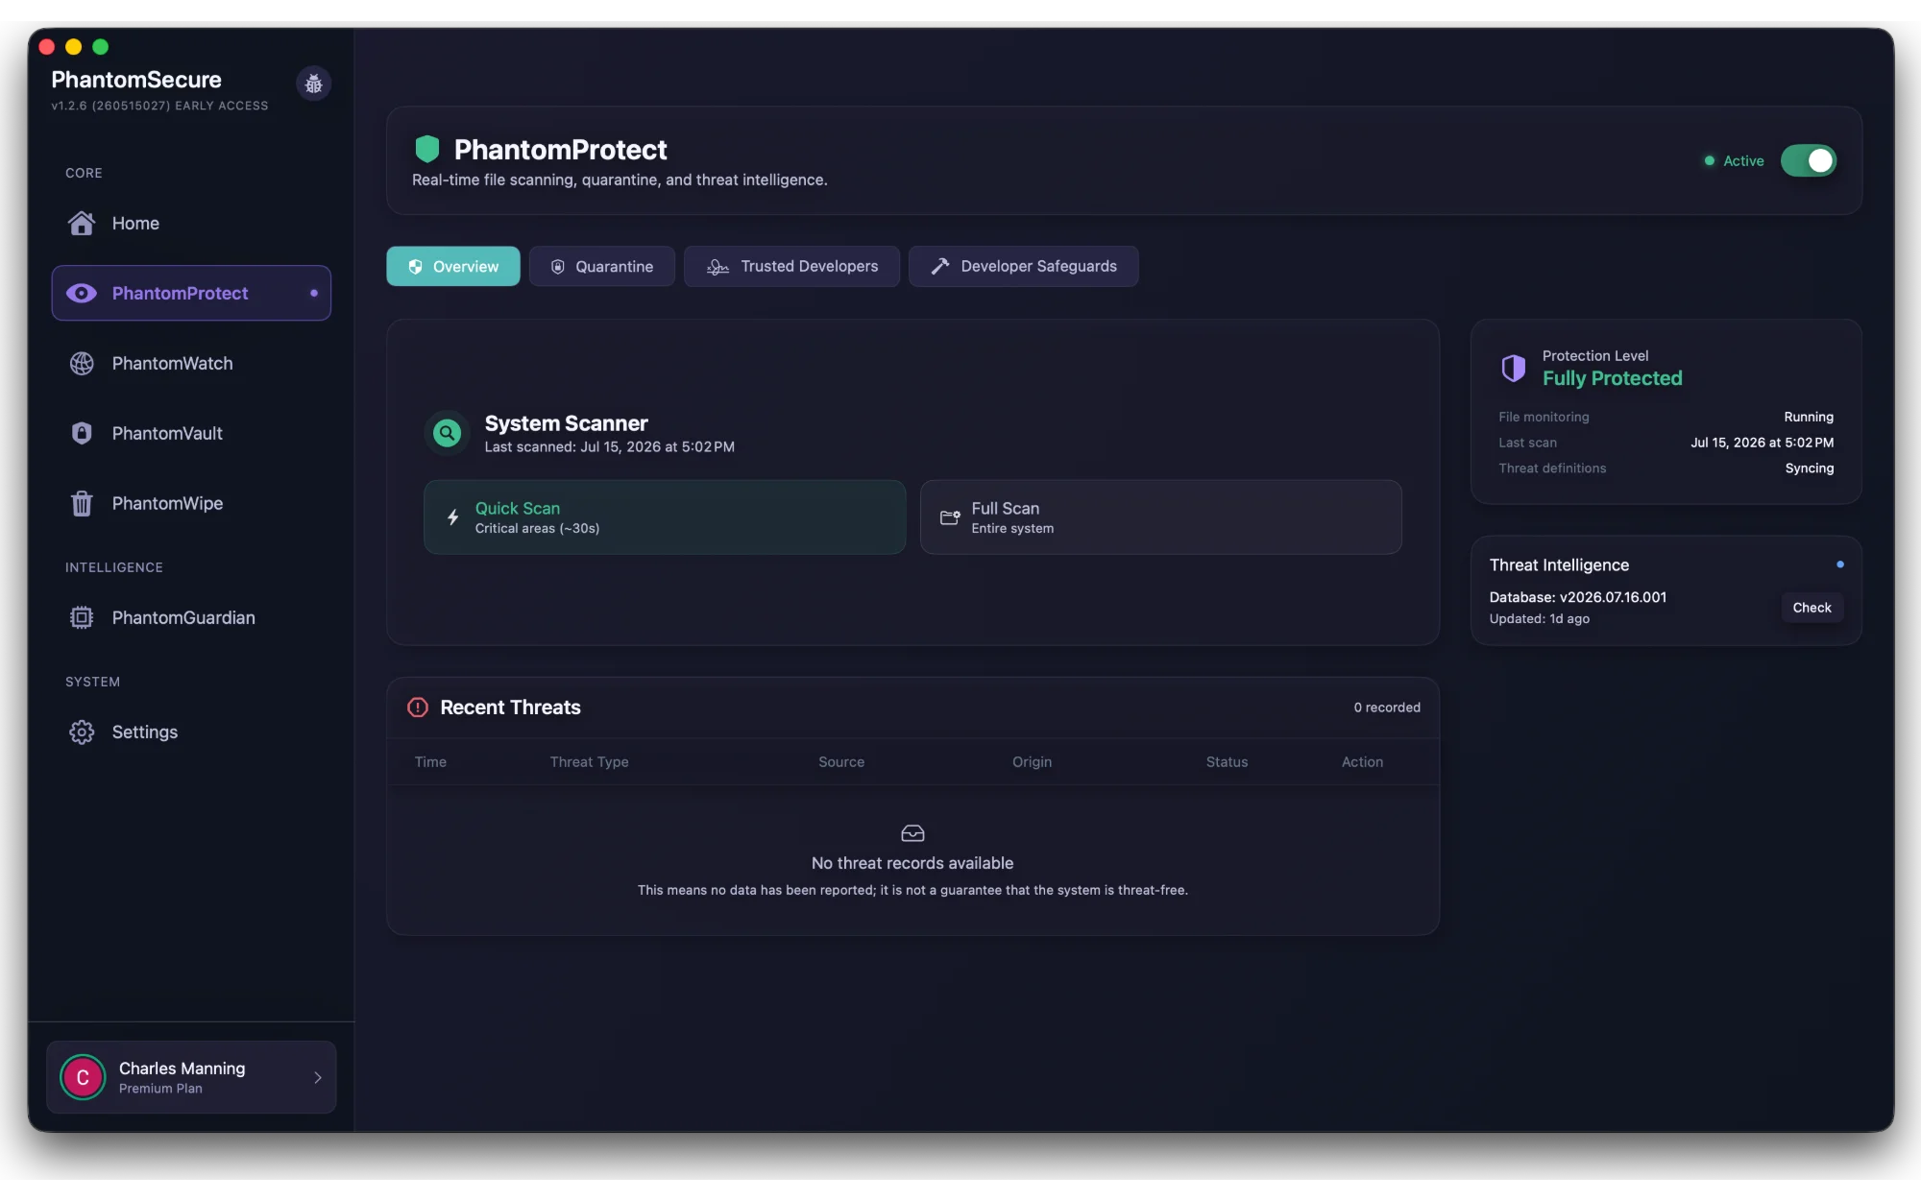This screenshot has width=1921, height=1200.
Task: Open PhantomGuardian from the sidebar
Action: 191,617
